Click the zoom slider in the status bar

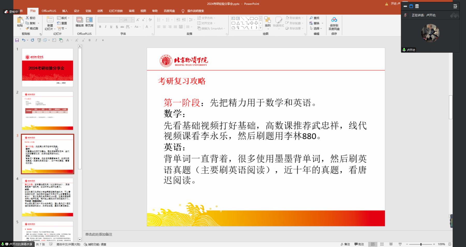(421, 244)
